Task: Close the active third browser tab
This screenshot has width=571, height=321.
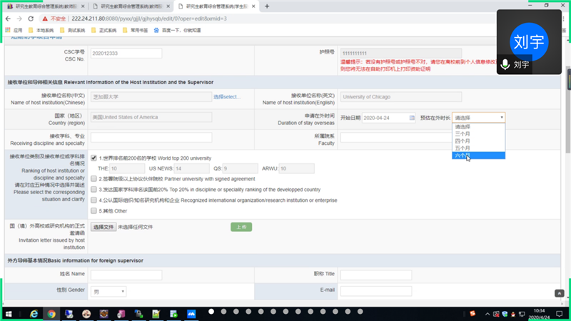Action: tap(253, 6)
